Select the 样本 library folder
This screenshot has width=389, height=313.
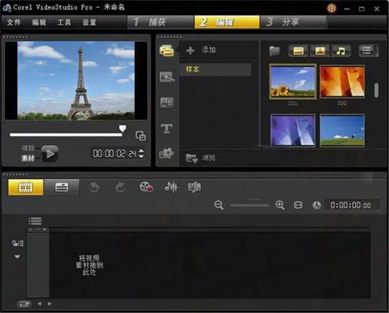coord(215,69)
